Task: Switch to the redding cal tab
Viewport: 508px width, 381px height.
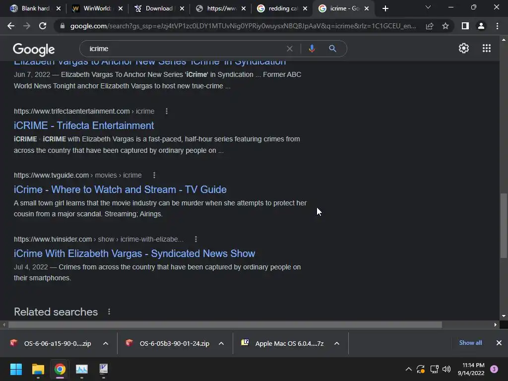Action: 282,8
